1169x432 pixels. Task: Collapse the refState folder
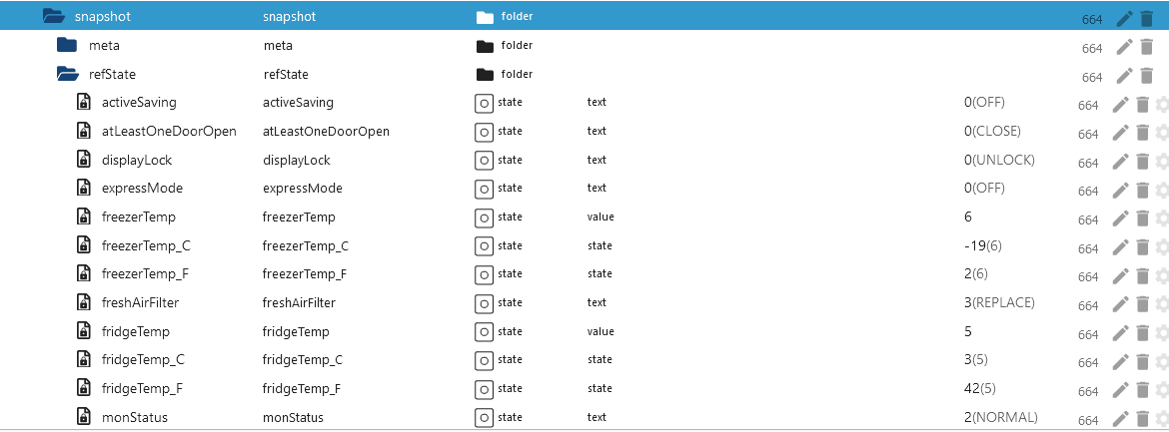[x=67, y=74]
